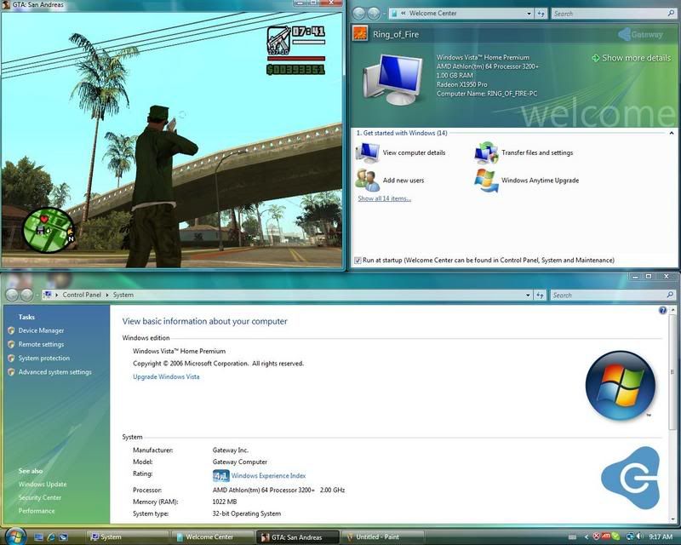The height and width of the screenshot is (545, 681).
Task: Click the System window help icon
Action: point(662,310)
